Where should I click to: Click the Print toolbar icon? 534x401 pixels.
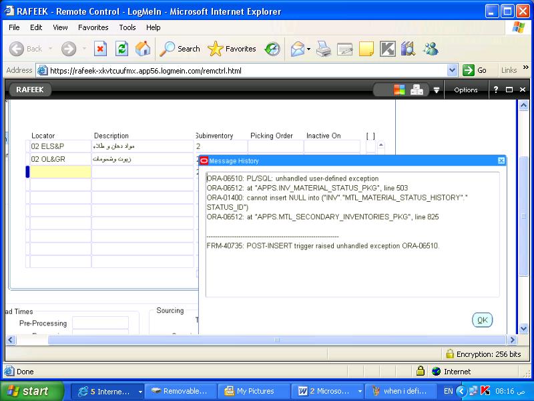pyautogui.click(x=324, y=49)
